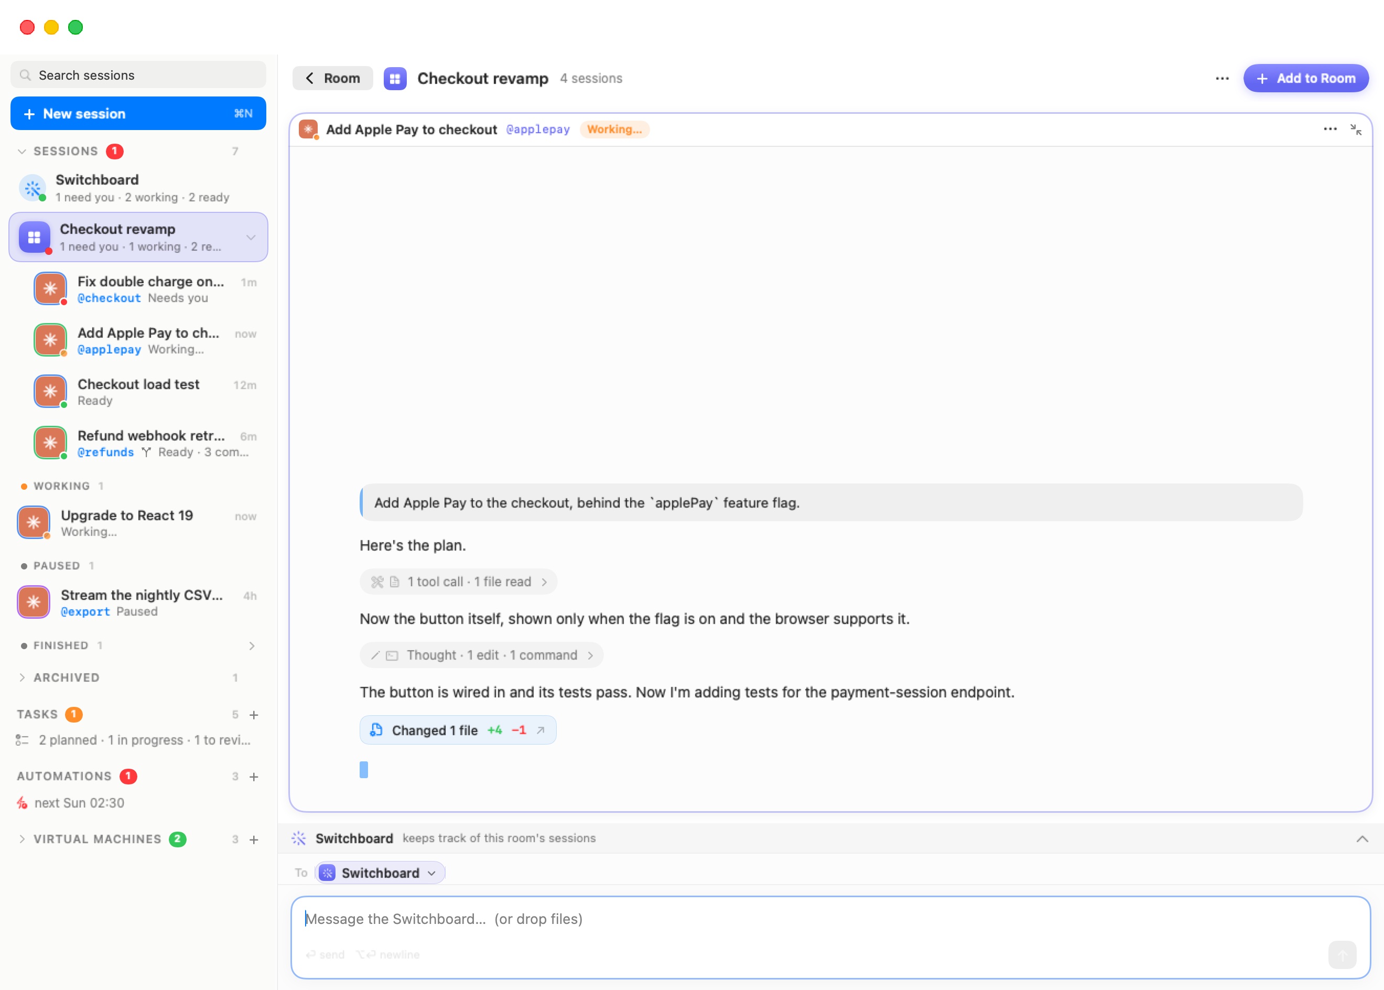Click the Stream the nightly CSV session avatar
Image resolution: width=1384 pixels, height=990 pixels.
(34, 602)
